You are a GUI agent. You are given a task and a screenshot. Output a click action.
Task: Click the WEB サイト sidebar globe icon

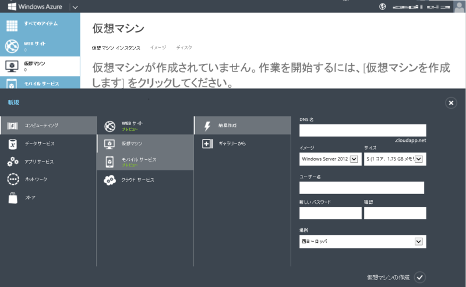coord(12,46)
